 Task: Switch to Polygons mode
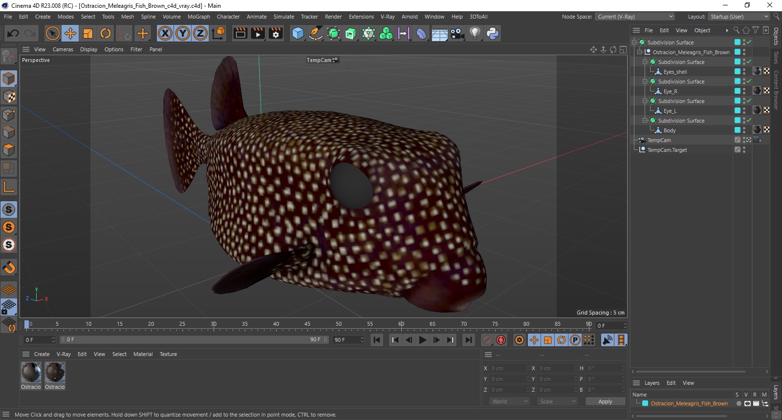(9, 150)
